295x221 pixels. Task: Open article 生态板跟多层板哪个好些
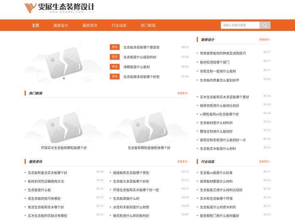pyautogui.click(x=141, y=77)
